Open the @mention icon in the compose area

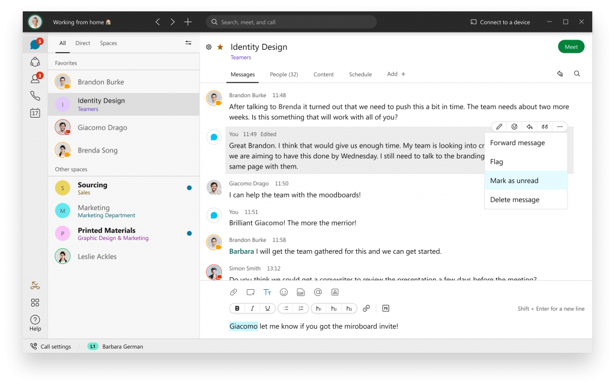[x=317, y=292]
